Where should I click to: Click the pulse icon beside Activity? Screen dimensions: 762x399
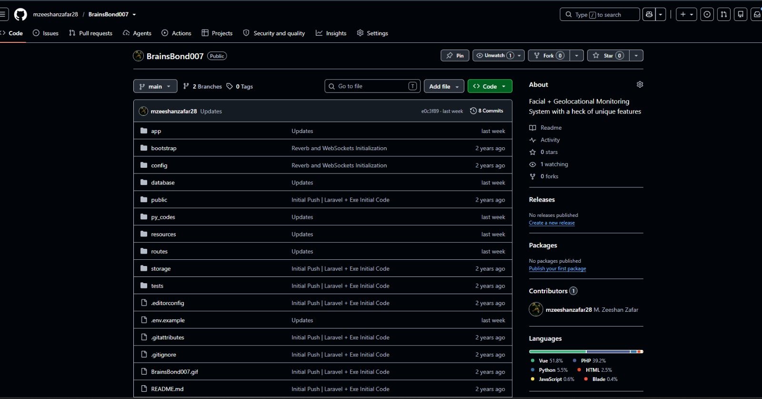[x=532, y=140]
